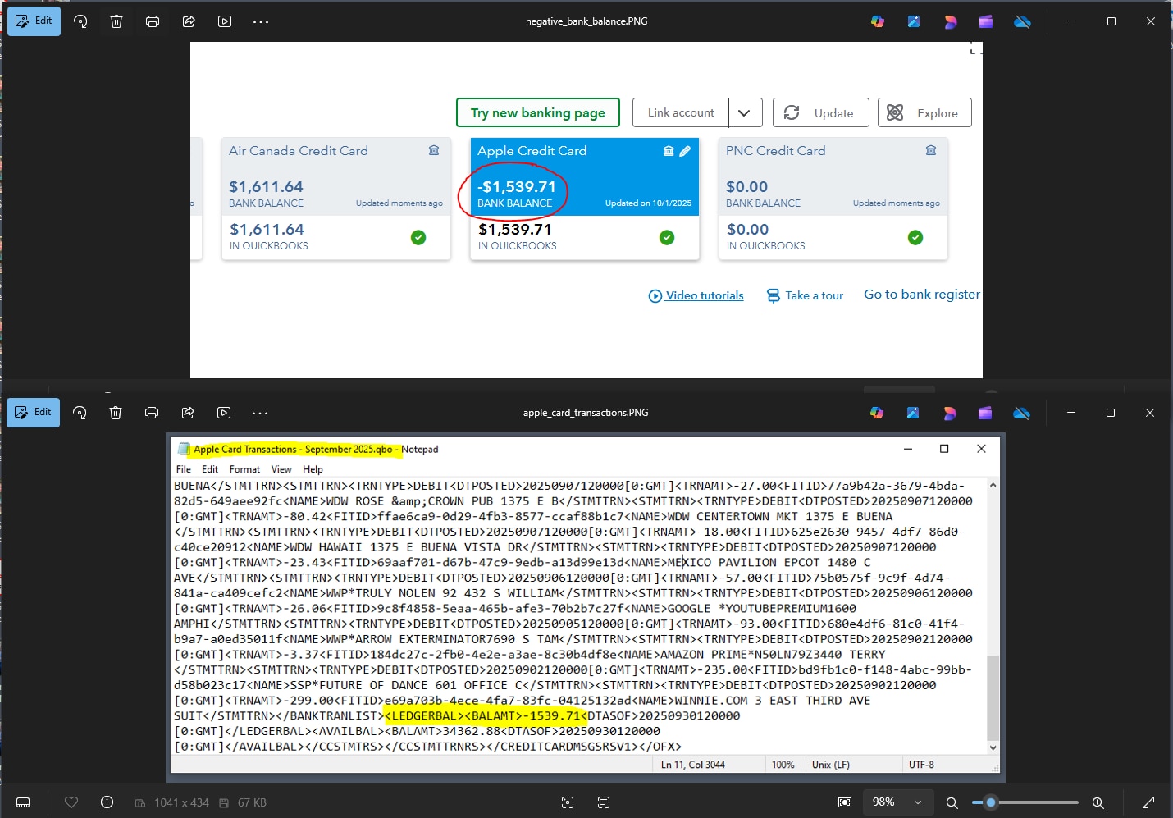This screenshot has width=1173, height=818.
Task: Adjust the zoom slider in status bar
Action: click(991, 802)
